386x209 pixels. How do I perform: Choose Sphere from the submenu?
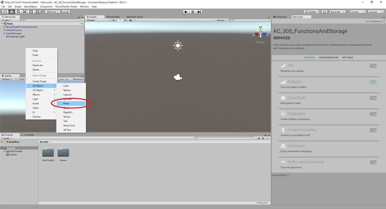71,90
